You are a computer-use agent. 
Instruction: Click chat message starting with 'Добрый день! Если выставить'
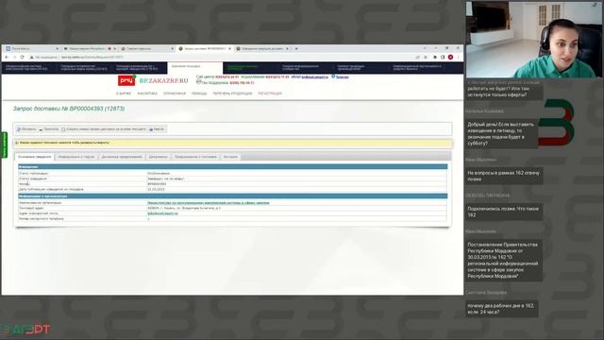[x=501, y=134]
